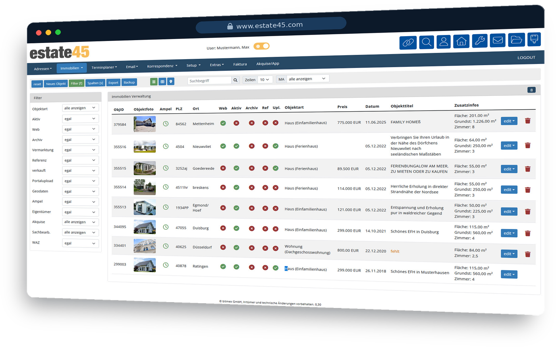Toggle Web status for Mettenheim row
The image size is (556, 347).
pyautogui.click(x=223, y=123)
